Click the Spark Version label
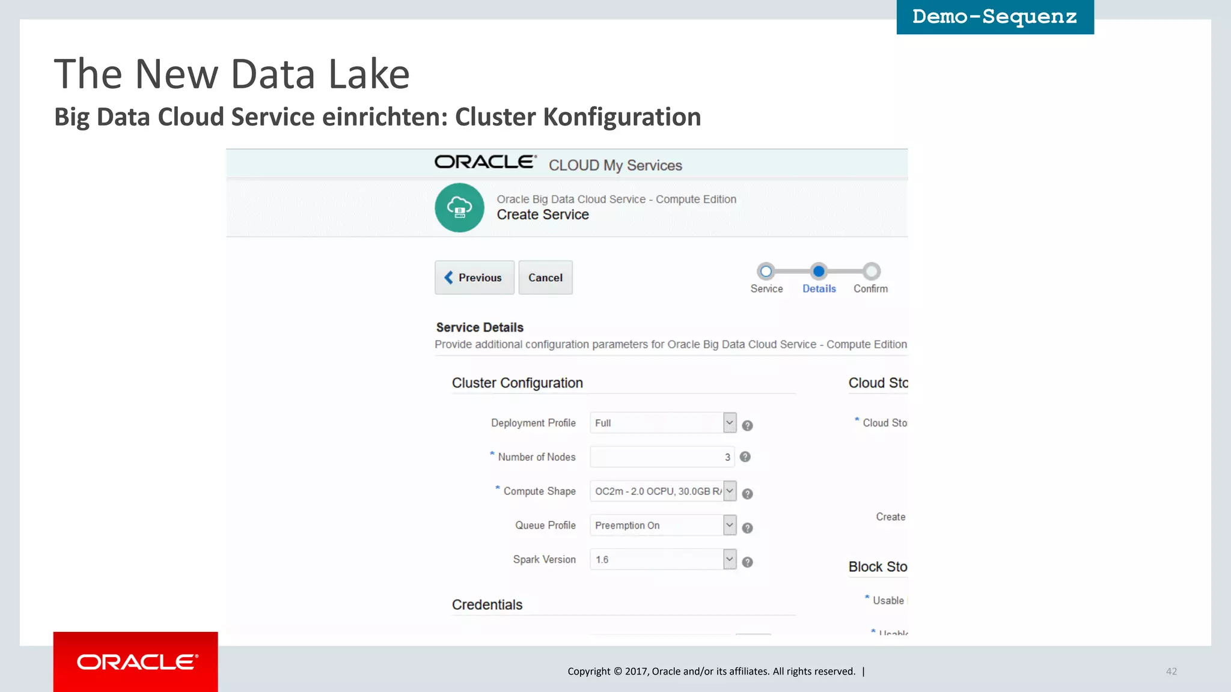Image resolution: width=1231 pixels, height=692 pixels. tap(544, 559)
